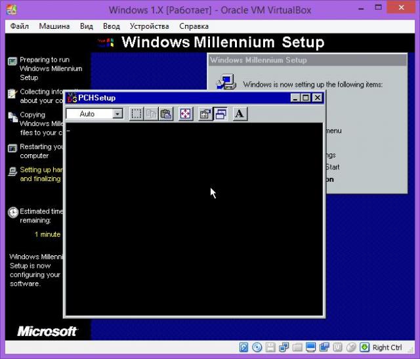Click the 'Restarting your computer' step text
Image resolution: width=420 pixels, height=359 pixels.
41,152
